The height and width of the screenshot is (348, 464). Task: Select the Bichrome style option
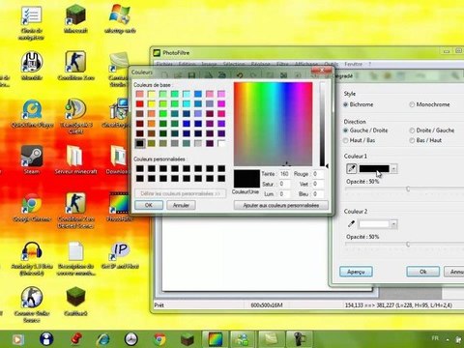pyautogui.click(x=359, y=104)
